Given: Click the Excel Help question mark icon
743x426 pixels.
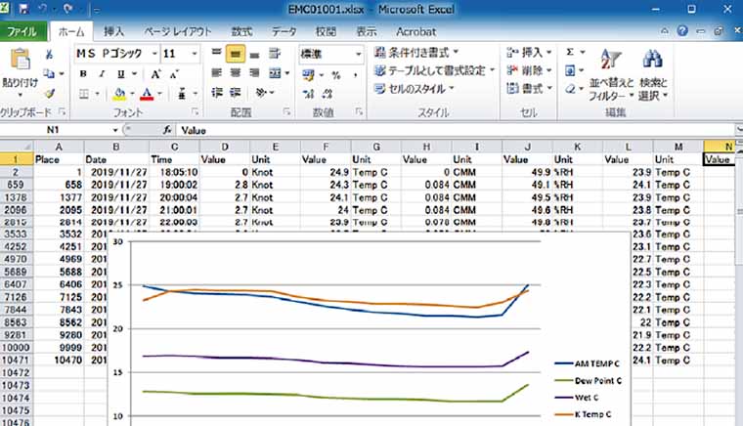Looking at the screenshot, I should click(682, 31).
